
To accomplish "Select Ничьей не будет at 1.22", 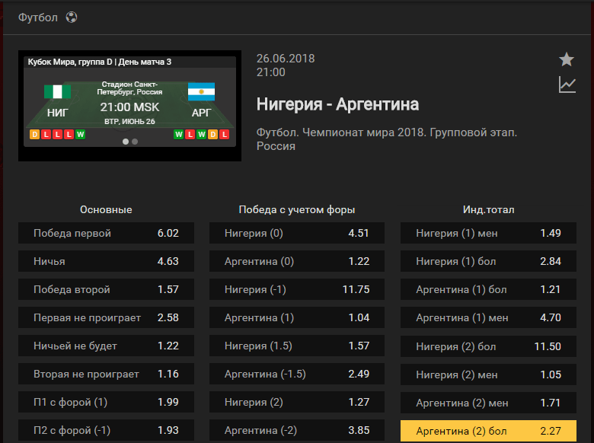I will 106,346.
